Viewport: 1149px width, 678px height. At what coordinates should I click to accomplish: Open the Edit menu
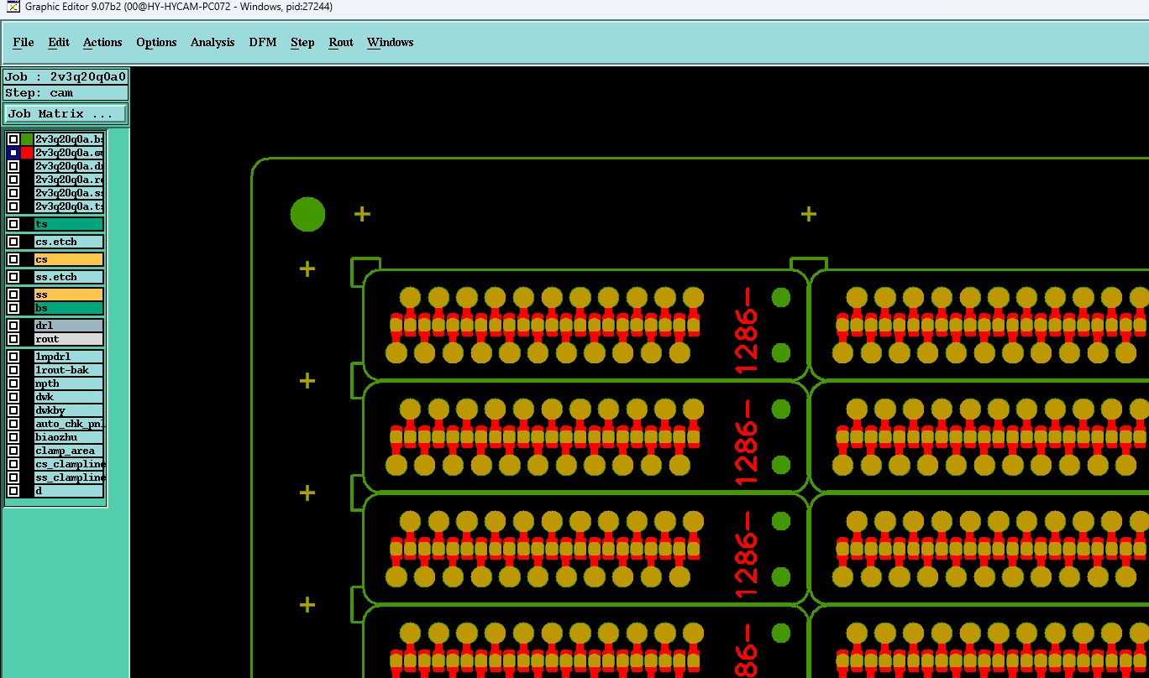(x=59, y=43)
